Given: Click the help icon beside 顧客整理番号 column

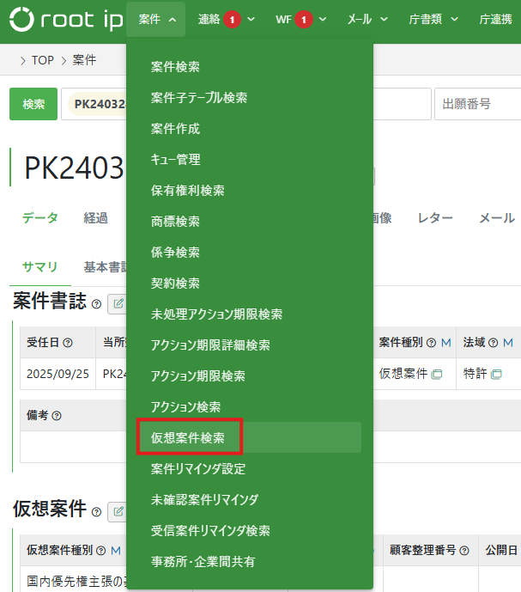Looking at the screenshot, I should tap(463, 550).
